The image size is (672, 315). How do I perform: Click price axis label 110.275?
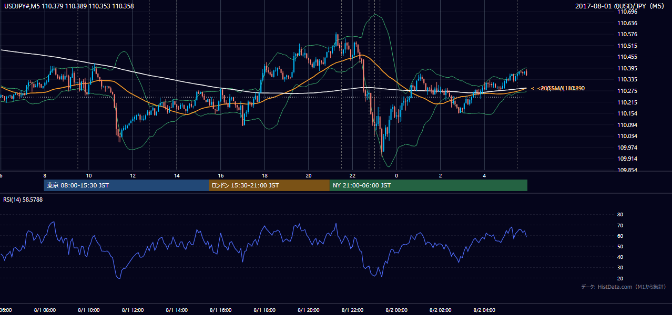(628, 91)
